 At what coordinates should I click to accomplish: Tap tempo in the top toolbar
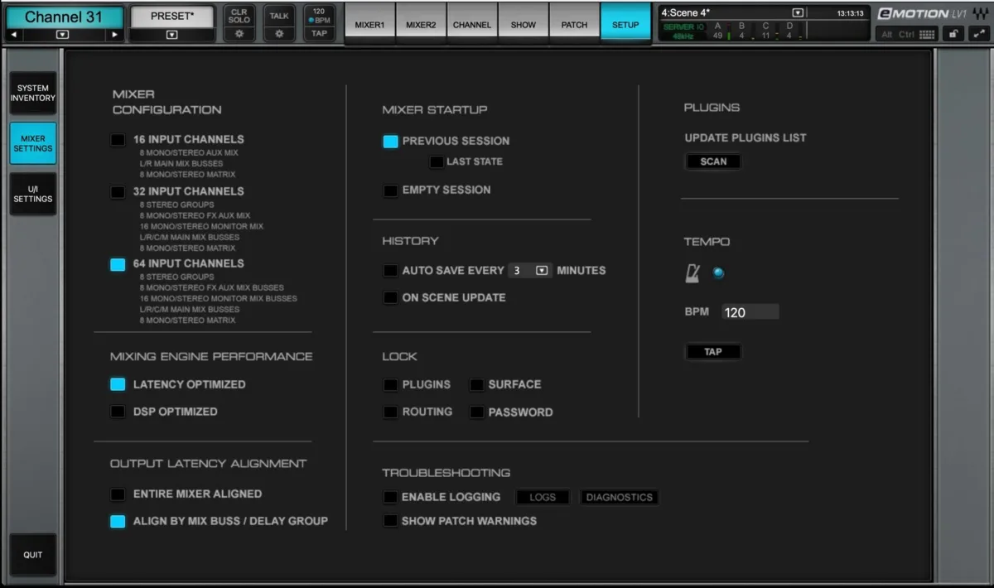pyautogui.click(x=319, y=34)
